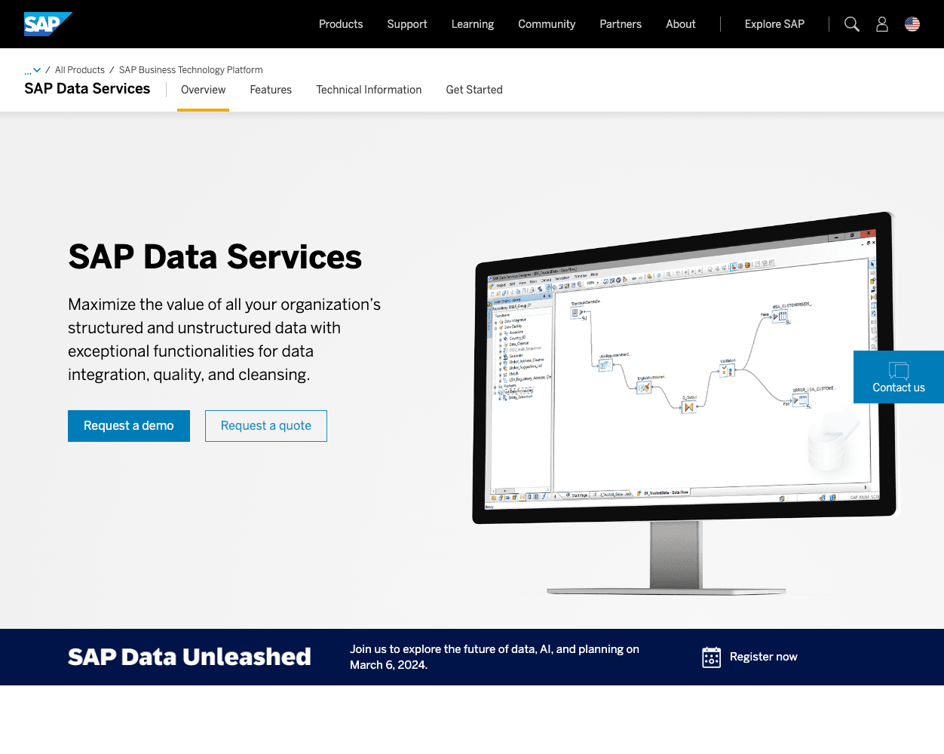Click the Contact us chat icon
Screen dimensions: 944x754
tap(899, 370)
